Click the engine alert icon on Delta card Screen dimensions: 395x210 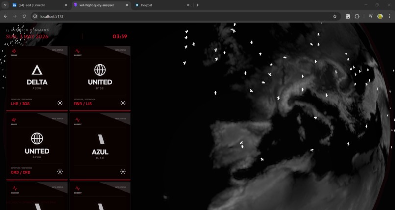point(14,51)
